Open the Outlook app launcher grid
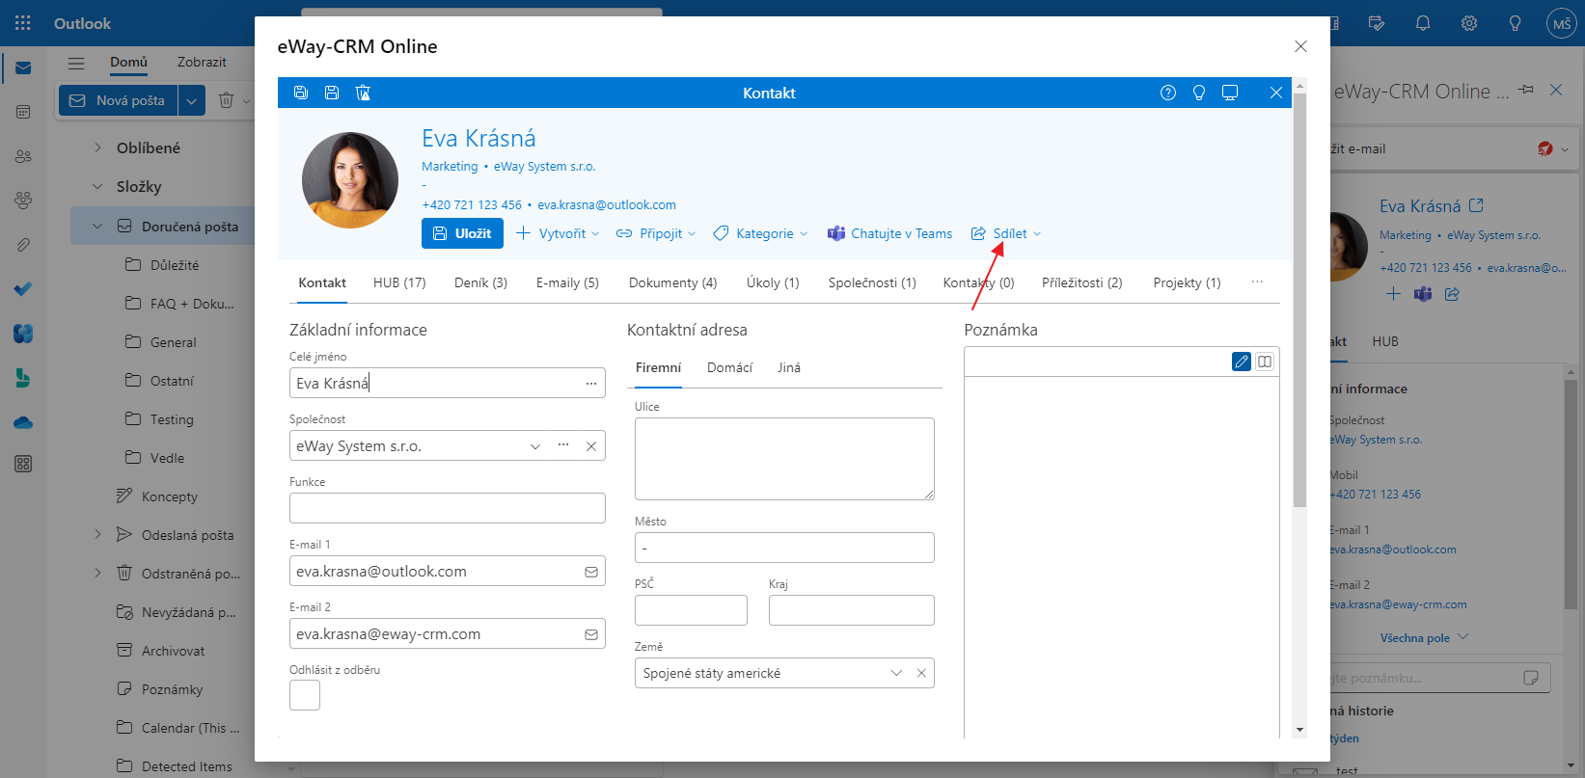Image resolution: width=1585 pixels, height=778 pixels. [23, 23]
